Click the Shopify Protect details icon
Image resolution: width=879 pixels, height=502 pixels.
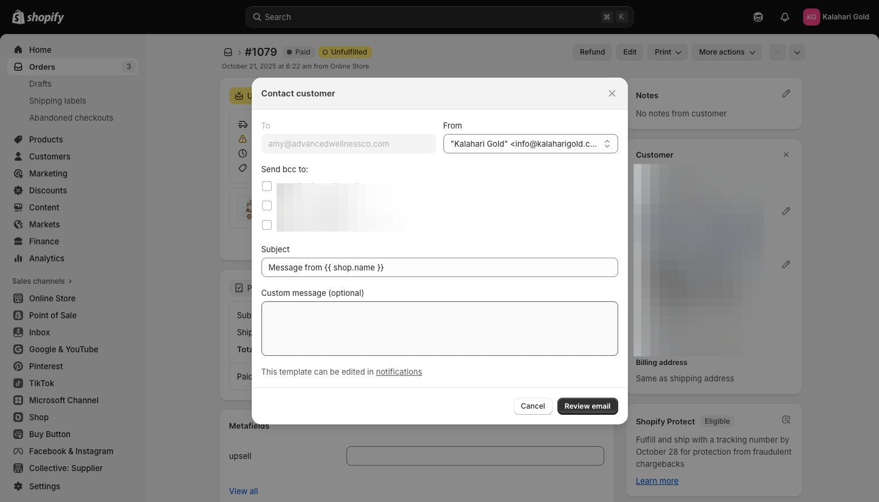click(x=786, y=420)
